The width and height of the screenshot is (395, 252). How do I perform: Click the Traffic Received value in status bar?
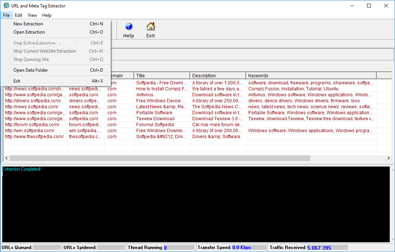click(319, 248)
